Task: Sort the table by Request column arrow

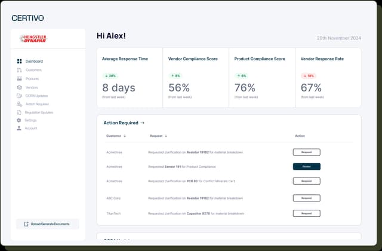Action: (166, 136)
